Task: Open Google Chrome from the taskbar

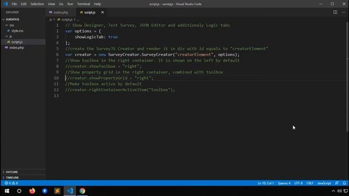Action: click(82, 191)
